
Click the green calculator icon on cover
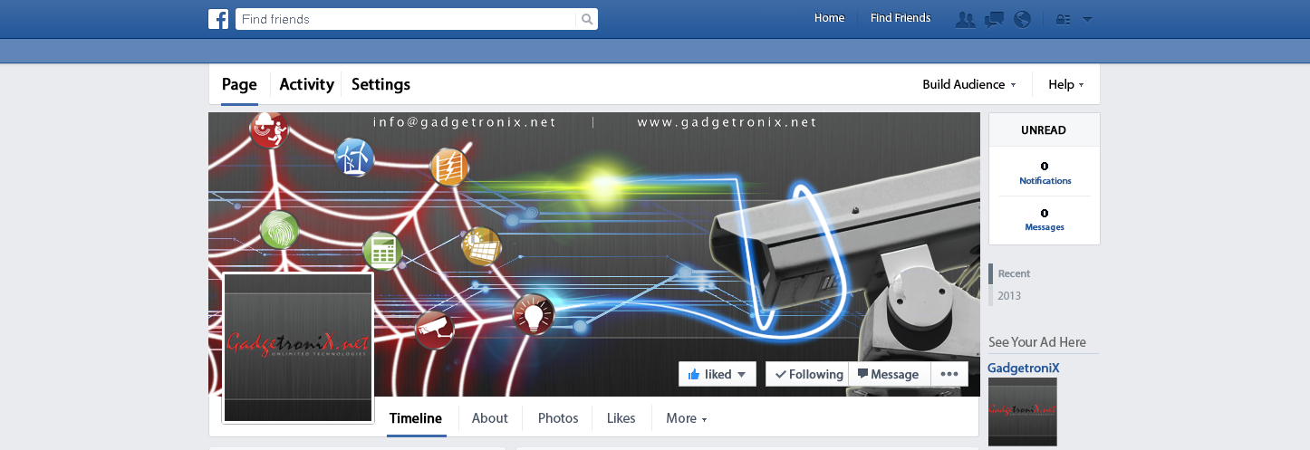point(382,251)
